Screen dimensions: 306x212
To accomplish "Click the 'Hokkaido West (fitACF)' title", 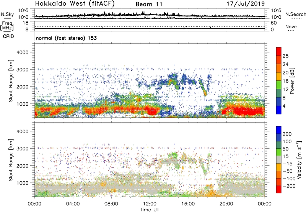I will click(75, 4).
